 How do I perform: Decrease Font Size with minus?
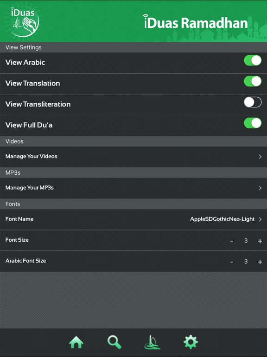(x=232, y=241)
